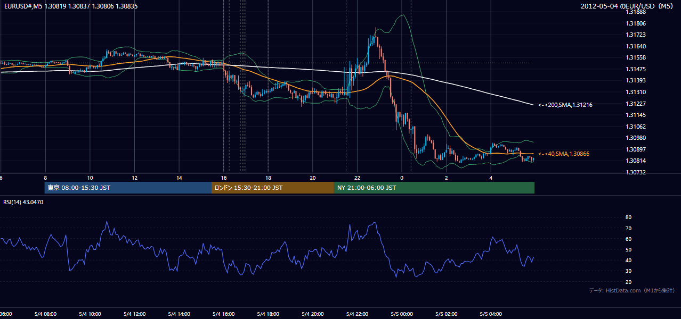Click hour label 4 under price chart
Image resolution: width=681 pixels, height=319 pixels.
[491, 178]
